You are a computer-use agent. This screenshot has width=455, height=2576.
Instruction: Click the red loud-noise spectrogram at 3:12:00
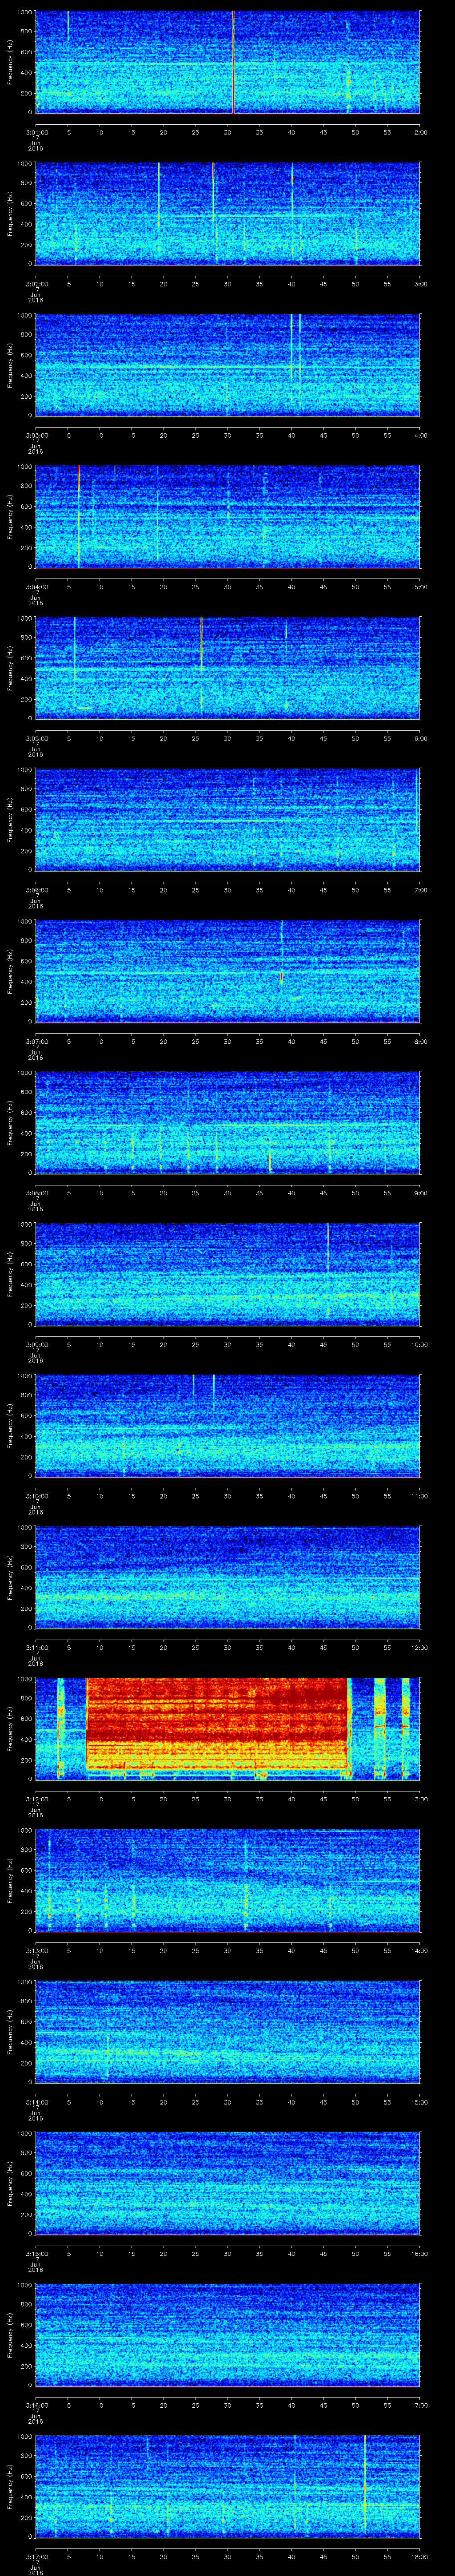(x=228, y=1728)
